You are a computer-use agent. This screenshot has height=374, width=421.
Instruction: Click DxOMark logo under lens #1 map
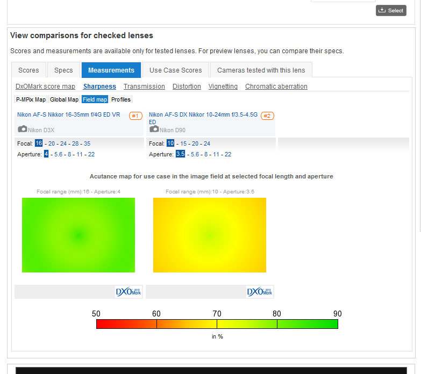[129, 292]
